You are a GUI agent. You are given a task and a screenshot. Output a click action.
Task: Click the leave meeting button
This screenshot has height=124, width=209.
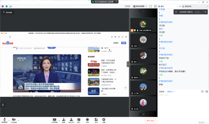(150, 120)
